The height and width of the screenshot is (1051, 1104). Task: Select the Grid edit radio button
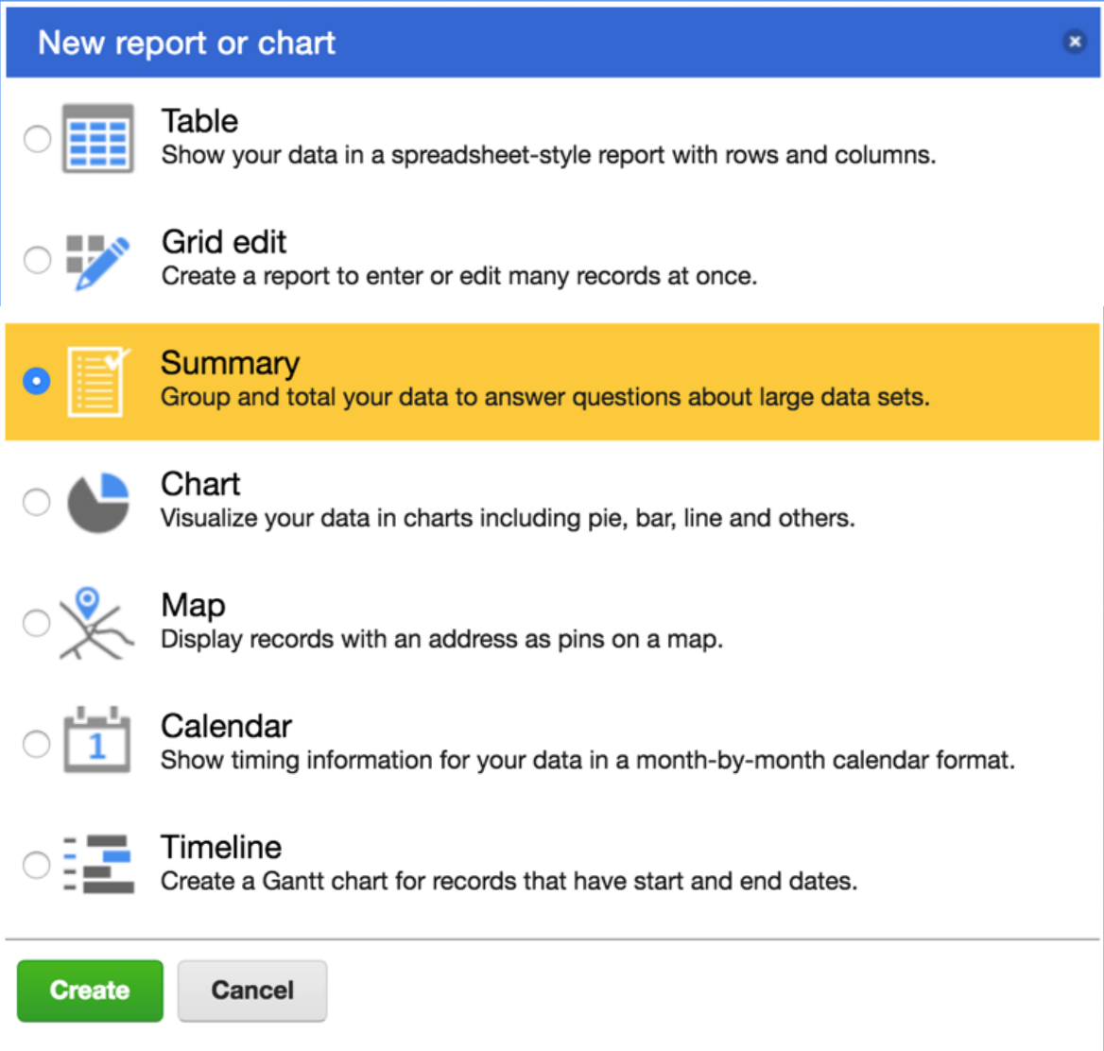coord(37,260)
